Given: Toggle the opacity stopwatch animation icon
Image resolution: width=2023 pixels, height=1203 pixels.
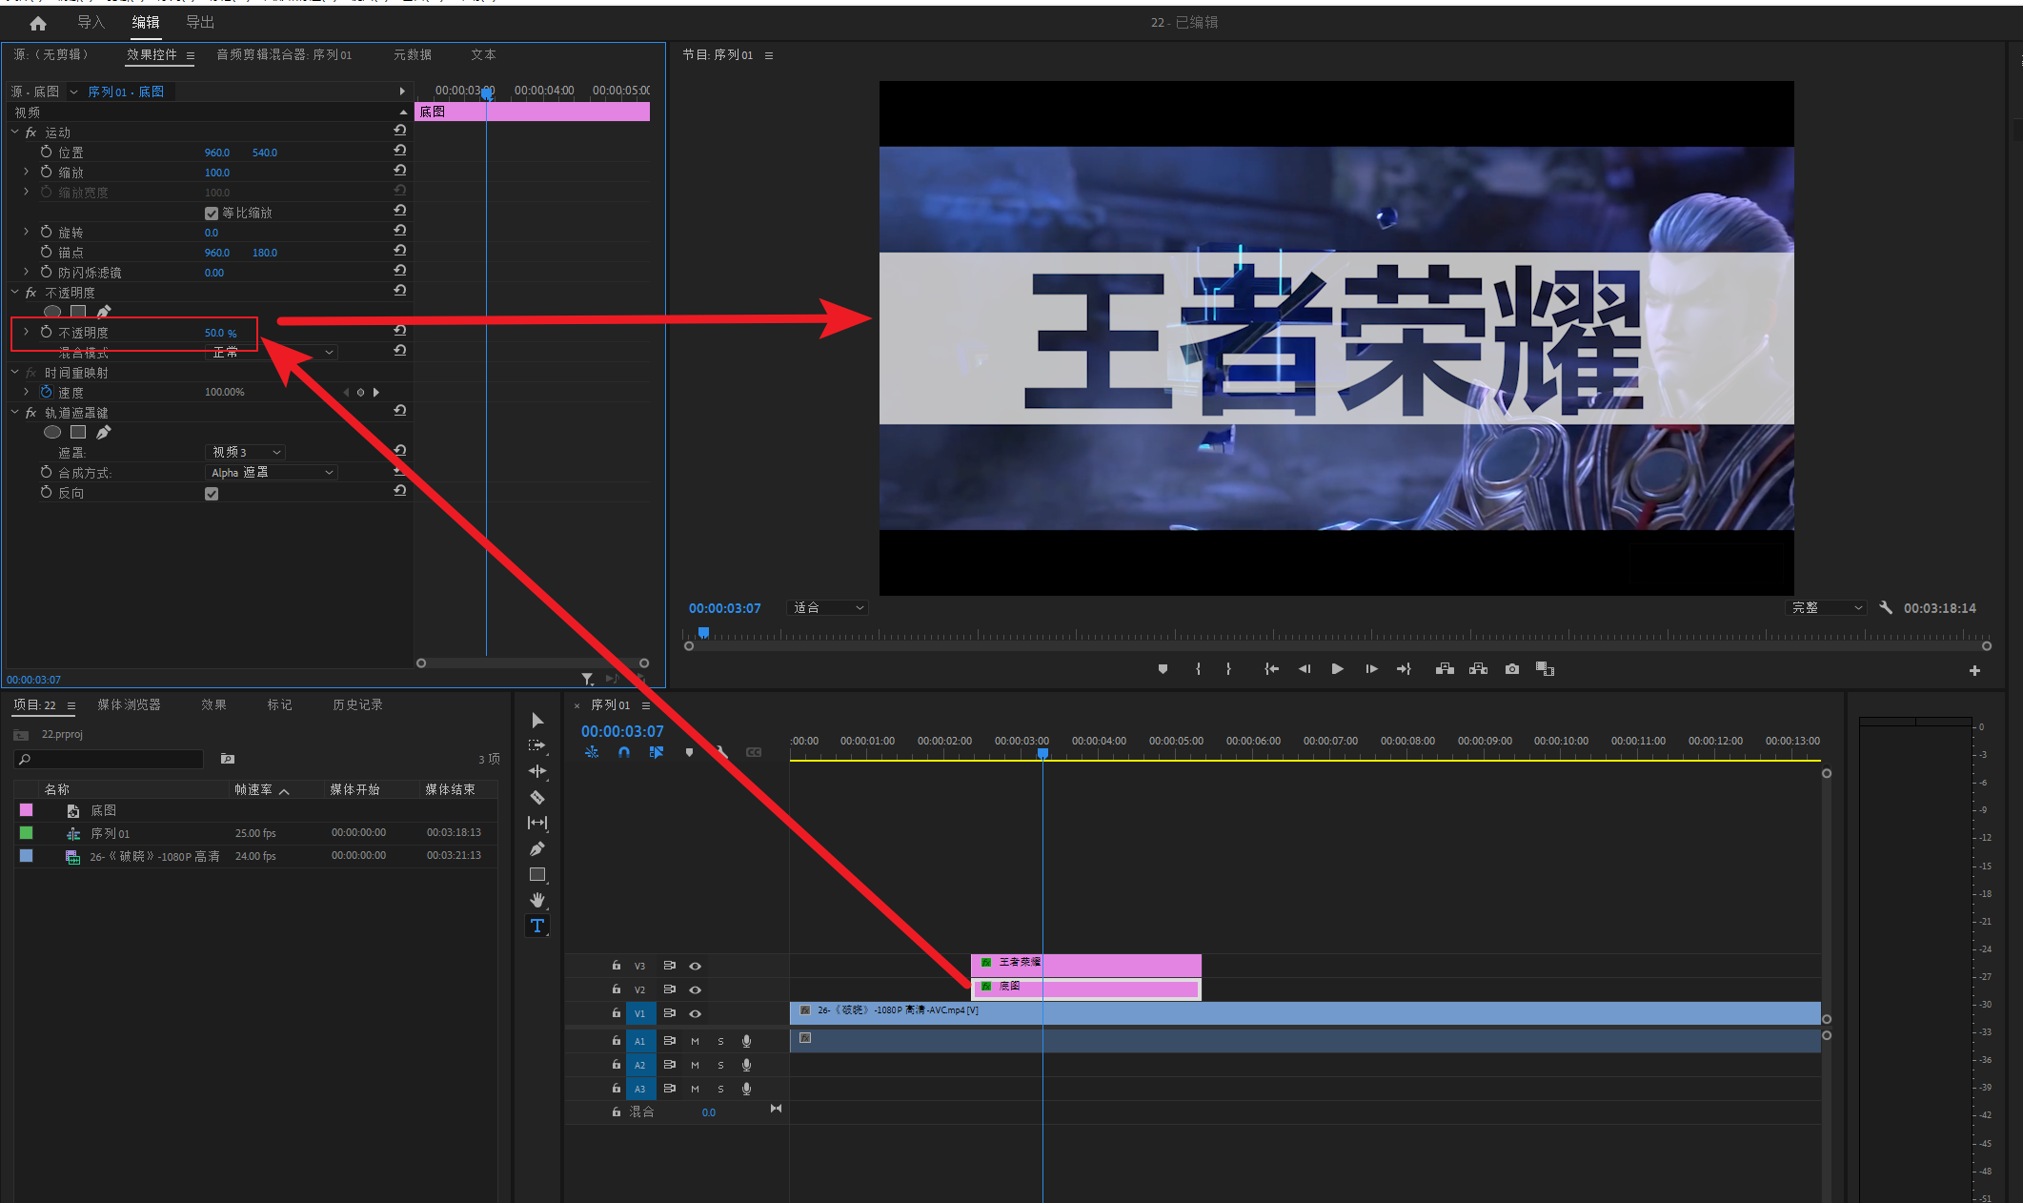Looking at the screenshot, I should click(x=46, y=332).
